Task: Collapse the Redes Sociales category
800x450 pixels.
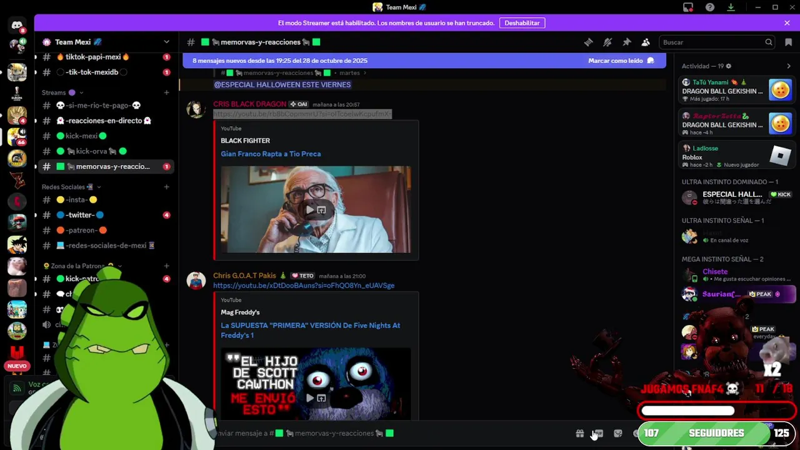Action: tap(71, 187)
